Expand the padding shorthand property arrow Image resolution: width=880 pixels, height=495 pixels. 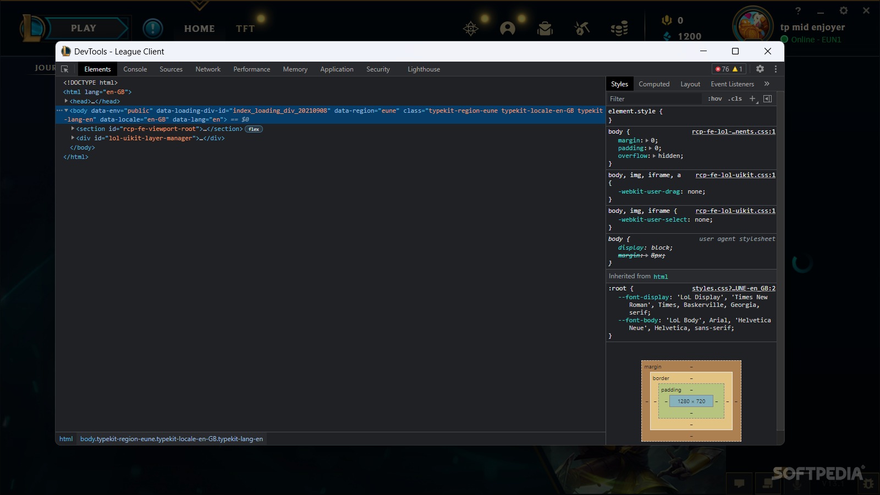[650, 148]
